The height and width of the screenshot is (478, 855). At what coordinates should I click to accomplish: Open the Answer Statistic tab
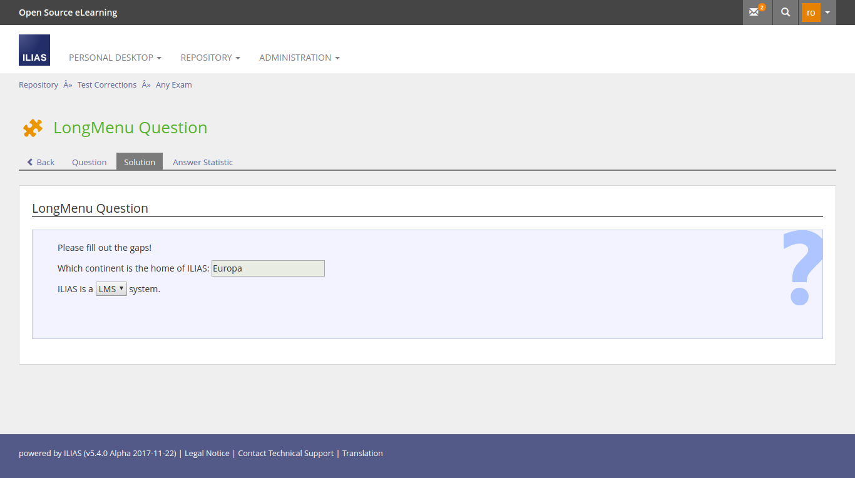click(x=203, y=162)
